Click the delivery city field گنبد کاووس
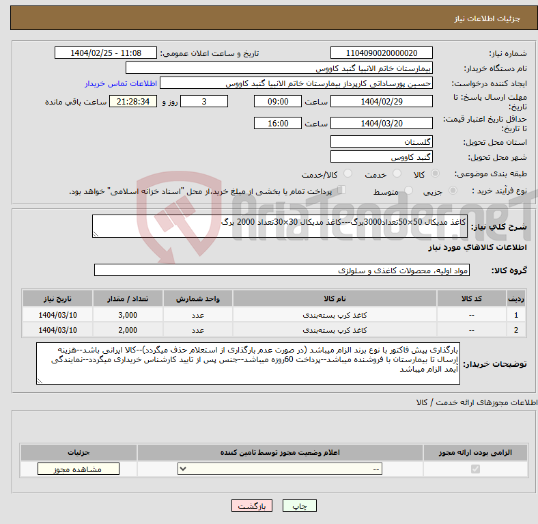Viewport: 538px width, 524px height. (381, 156)
